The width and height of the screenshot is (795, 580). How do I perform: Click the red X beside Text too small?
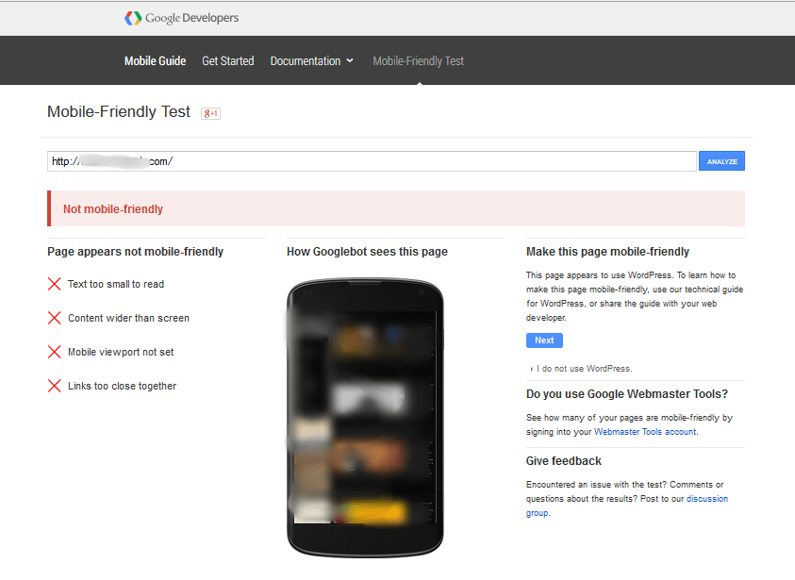[54, 284]
